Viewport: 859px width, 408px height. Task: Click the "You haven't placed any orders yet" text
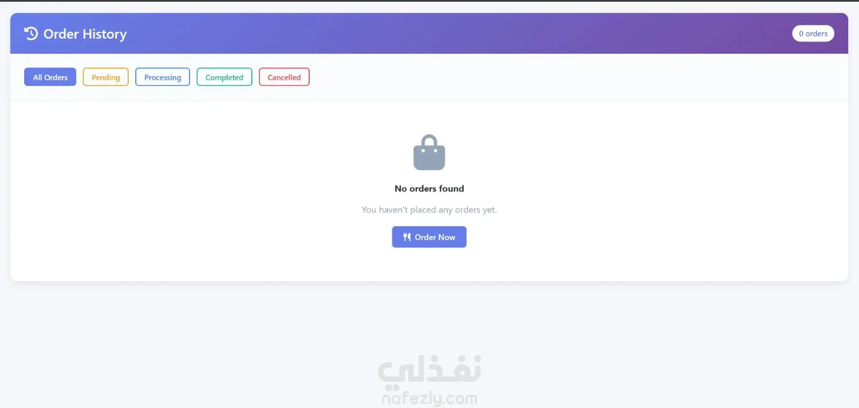tap(429, 209)
